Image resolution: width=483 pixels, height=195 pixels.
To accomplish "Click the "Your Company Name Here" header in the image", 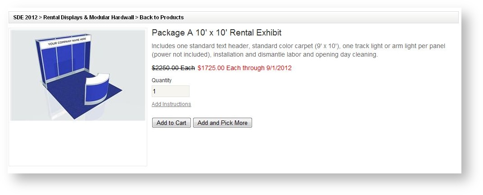I will (67, 44).
